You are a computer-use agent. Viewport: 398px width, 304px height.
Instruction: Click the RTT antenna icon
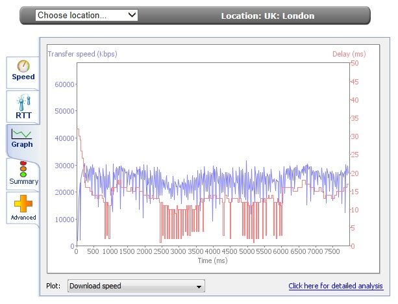tap(23, 103)
